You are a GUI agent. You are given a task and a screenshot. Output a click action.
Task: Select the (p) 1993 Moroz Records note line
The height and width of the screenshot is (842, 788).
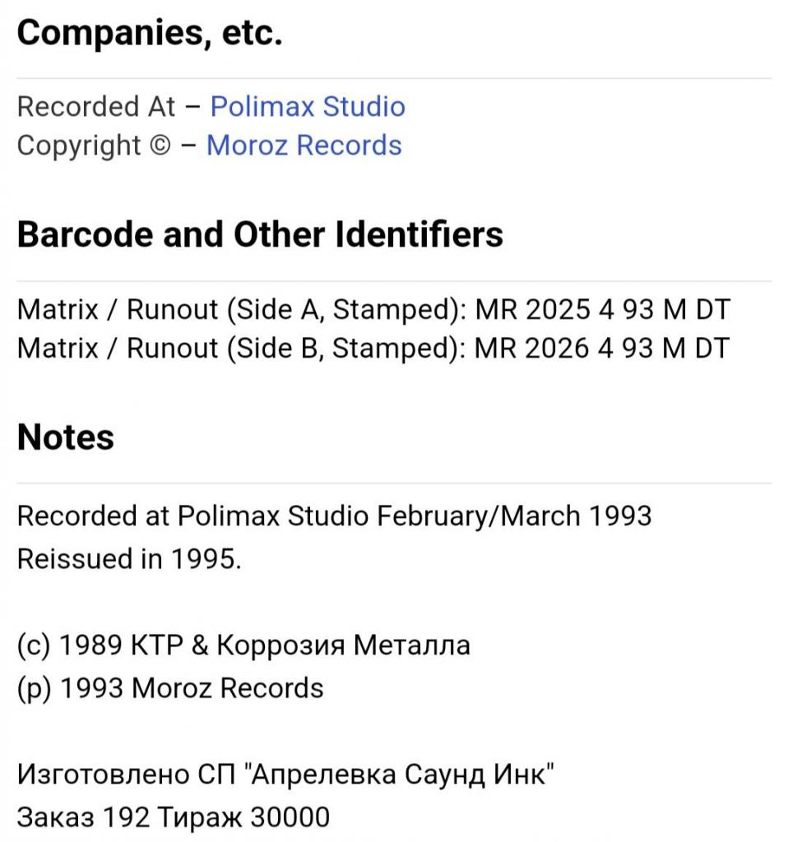[170, 688]
